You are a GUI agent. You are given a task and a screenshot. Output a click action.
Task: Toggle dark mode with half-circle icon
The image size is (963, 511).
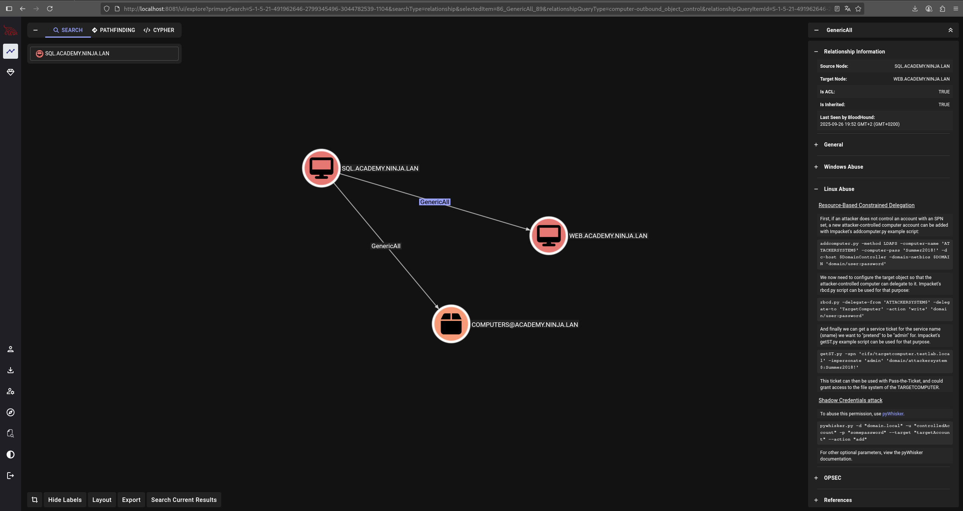[x=11, y=455]
